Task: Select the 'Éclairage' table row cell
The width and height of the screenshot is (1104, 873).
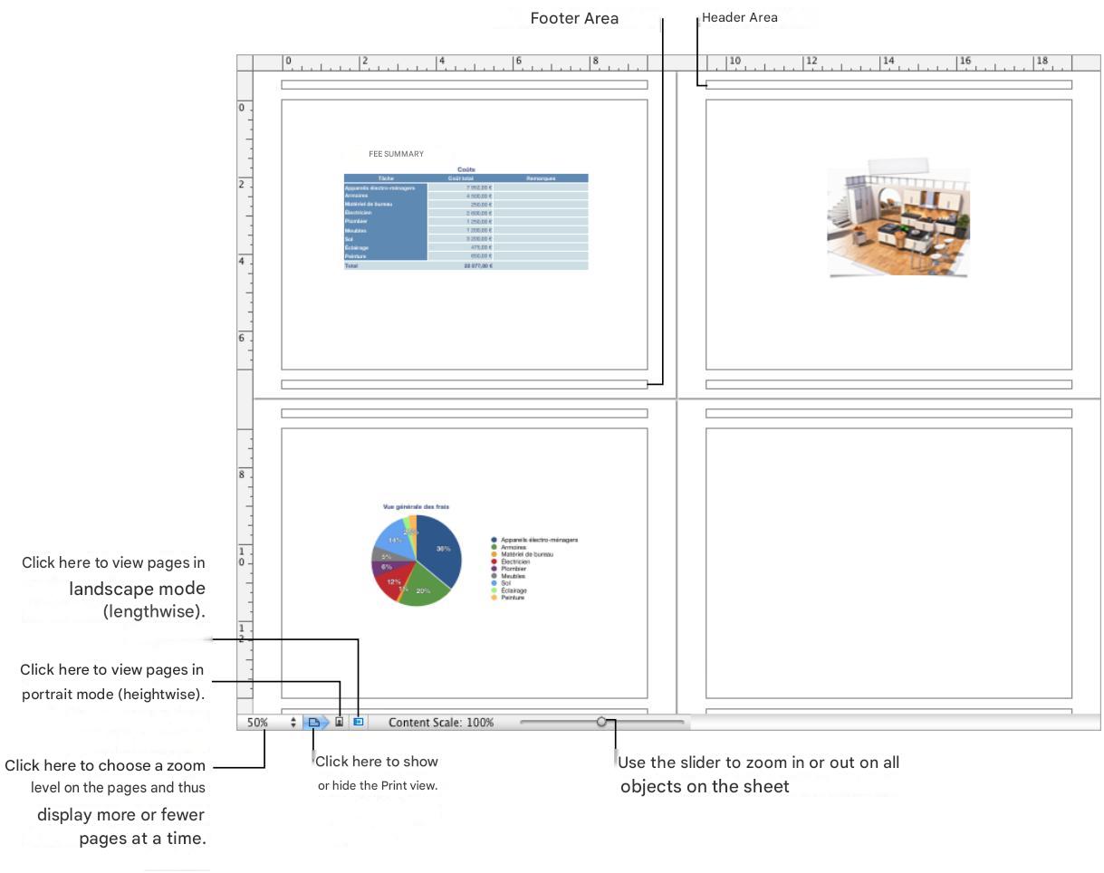Action: (x=386, y=247)
